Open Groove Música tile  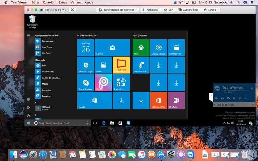[x=159, y=47]
